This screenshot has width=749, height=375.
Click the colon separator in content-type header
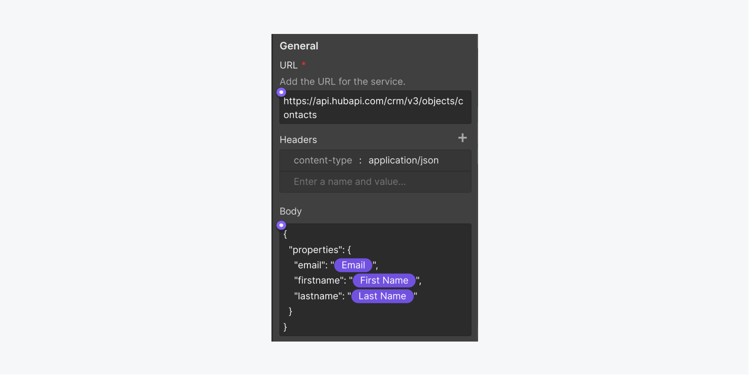point(360,161)
